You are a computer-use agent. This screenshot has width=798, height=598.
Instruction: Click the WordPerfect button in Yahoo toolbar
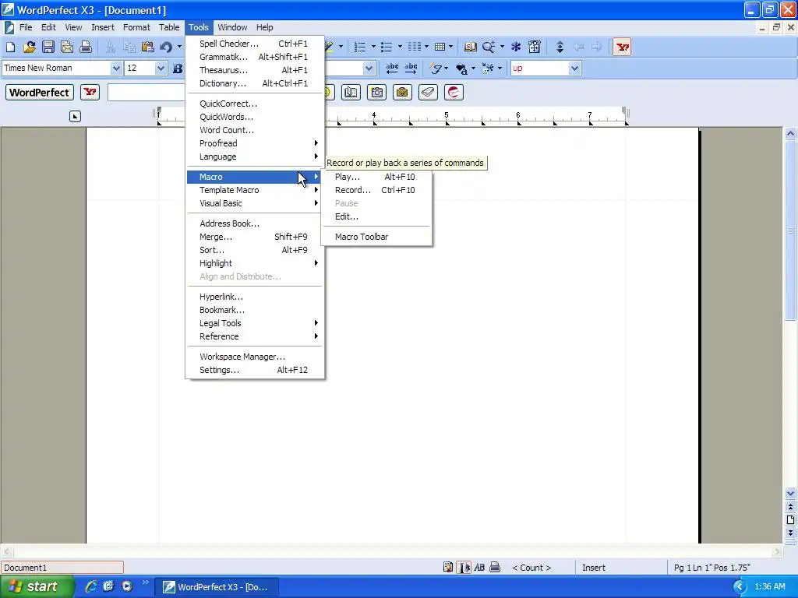tap(39, 93)
